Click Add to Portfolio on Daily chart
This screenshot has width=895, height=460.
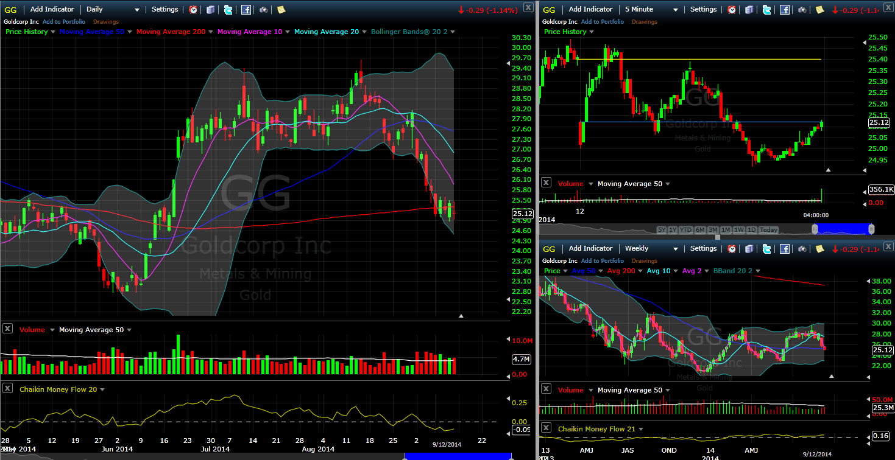(x=64, y=21)
